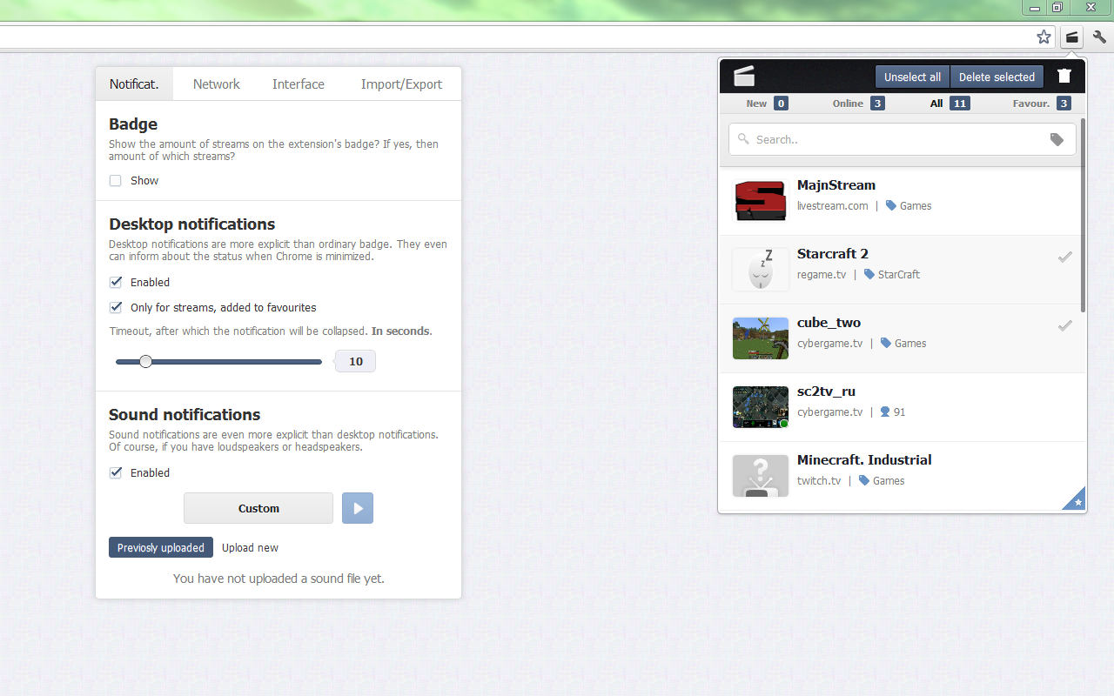Click the magnifier icon in the search box
Screen dimensions: 1114x696
743,139
